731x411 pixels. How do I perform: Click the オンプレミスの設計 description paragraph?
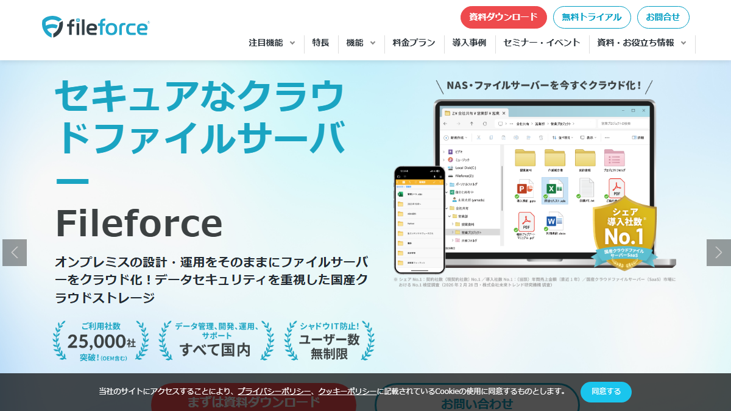coord(211,279)
